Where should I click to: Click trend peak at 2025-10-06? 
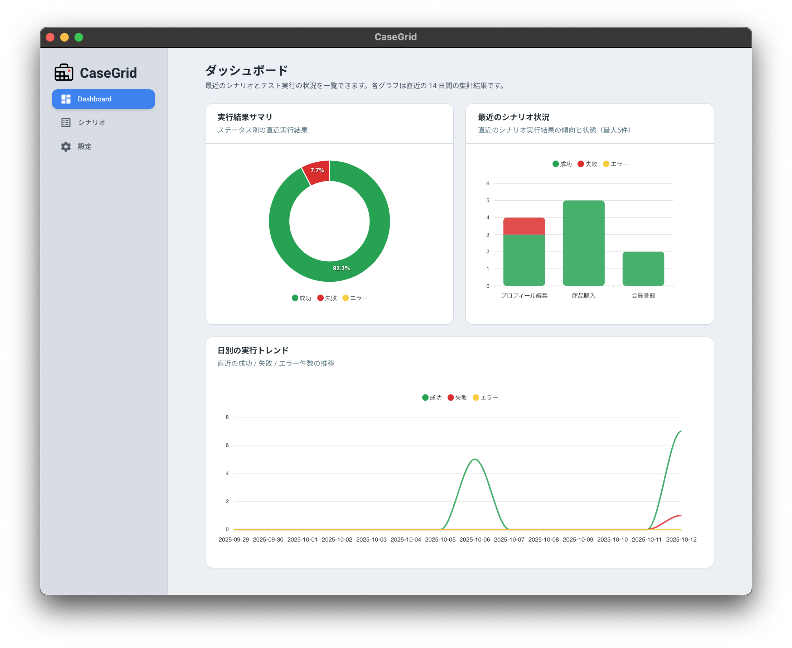[x=475, y=459]
